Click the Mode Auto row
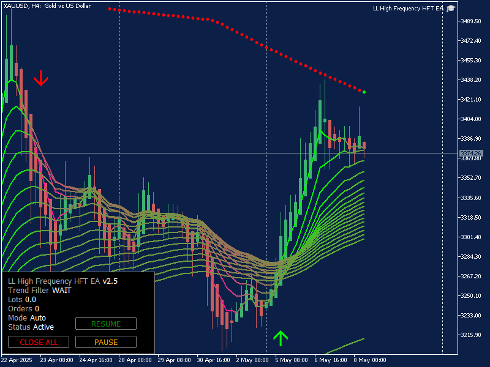The image size is (490, 367). pyautogui.click(x=27, y=318)
